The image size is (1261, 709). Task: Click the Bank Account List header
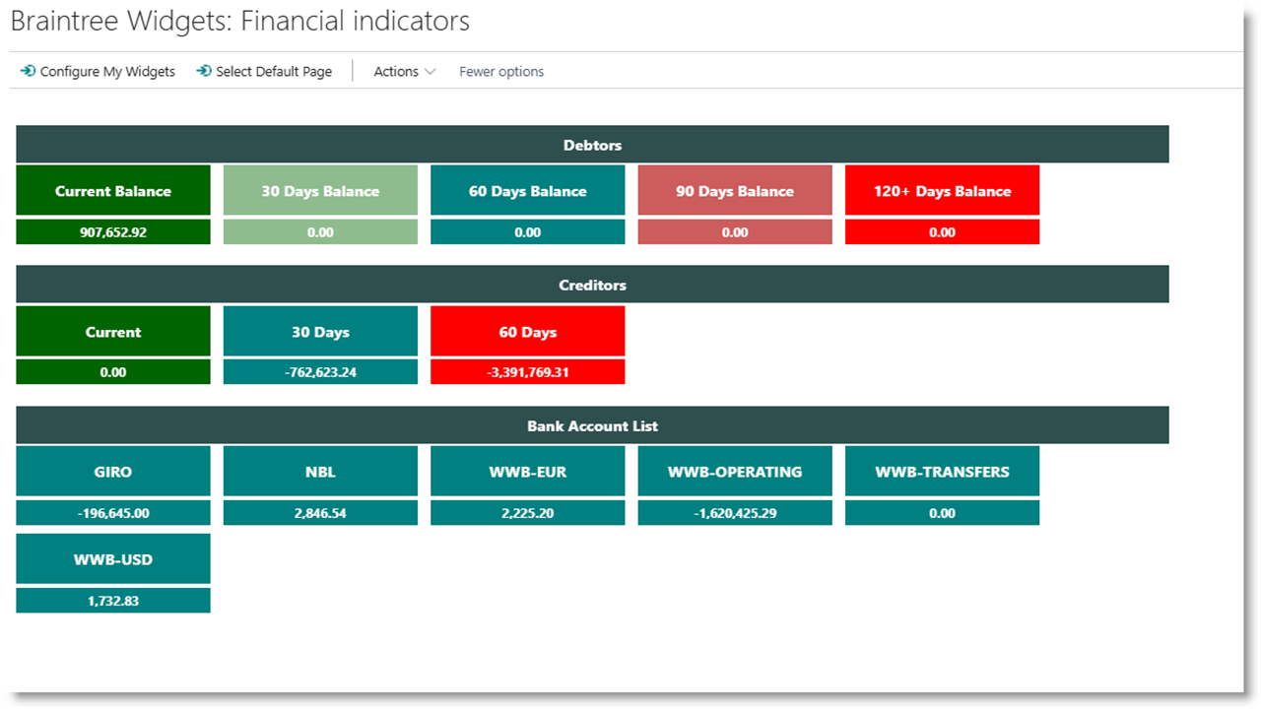(592, 425)
